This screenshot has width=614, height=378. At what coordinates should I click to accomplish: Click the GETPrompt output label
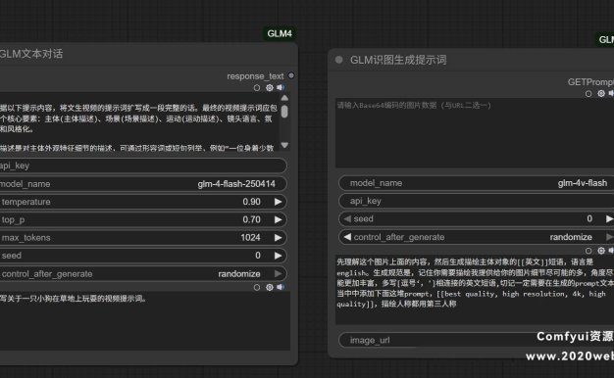tap(590, 82)
